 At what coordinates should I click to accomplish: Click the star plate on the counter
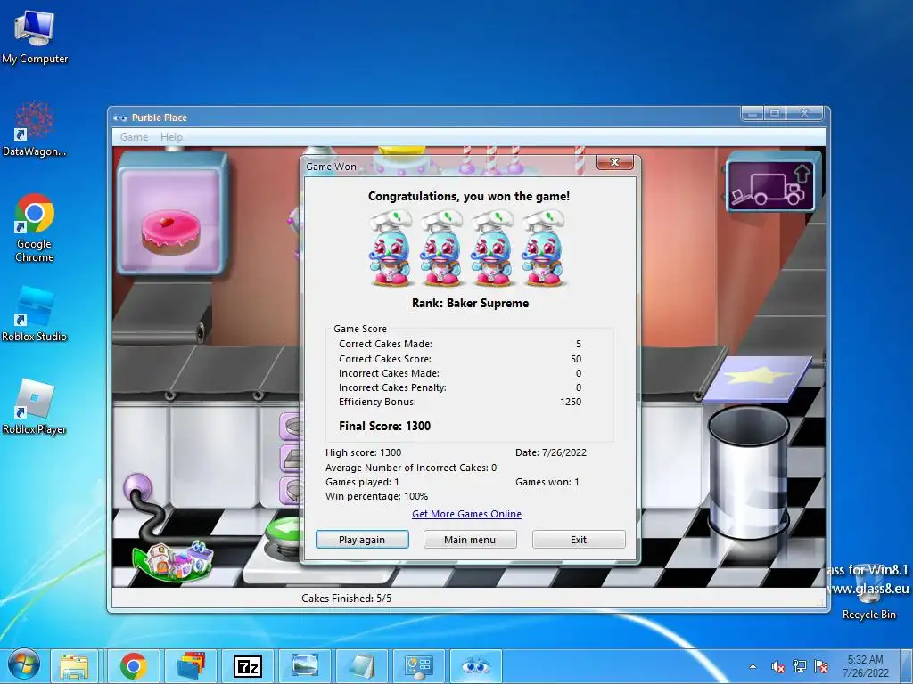758,378
